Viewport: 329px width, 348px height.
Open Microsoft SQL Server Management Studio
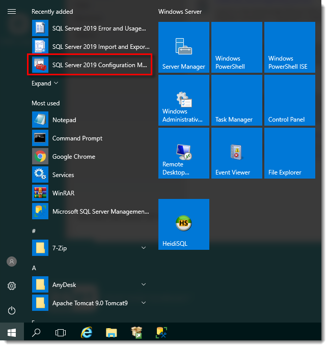pos(91,212)
